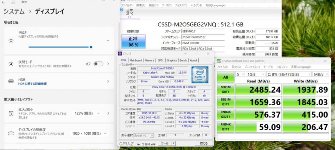
Task: Adjust the brightness slider
Action: 60,47
